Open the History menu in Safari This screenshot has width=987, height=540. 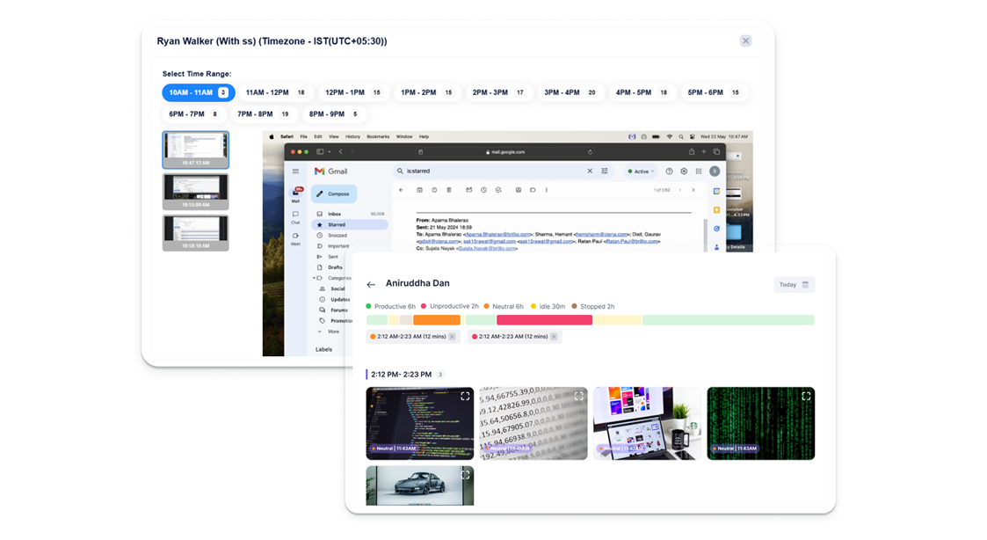(352, 136)
